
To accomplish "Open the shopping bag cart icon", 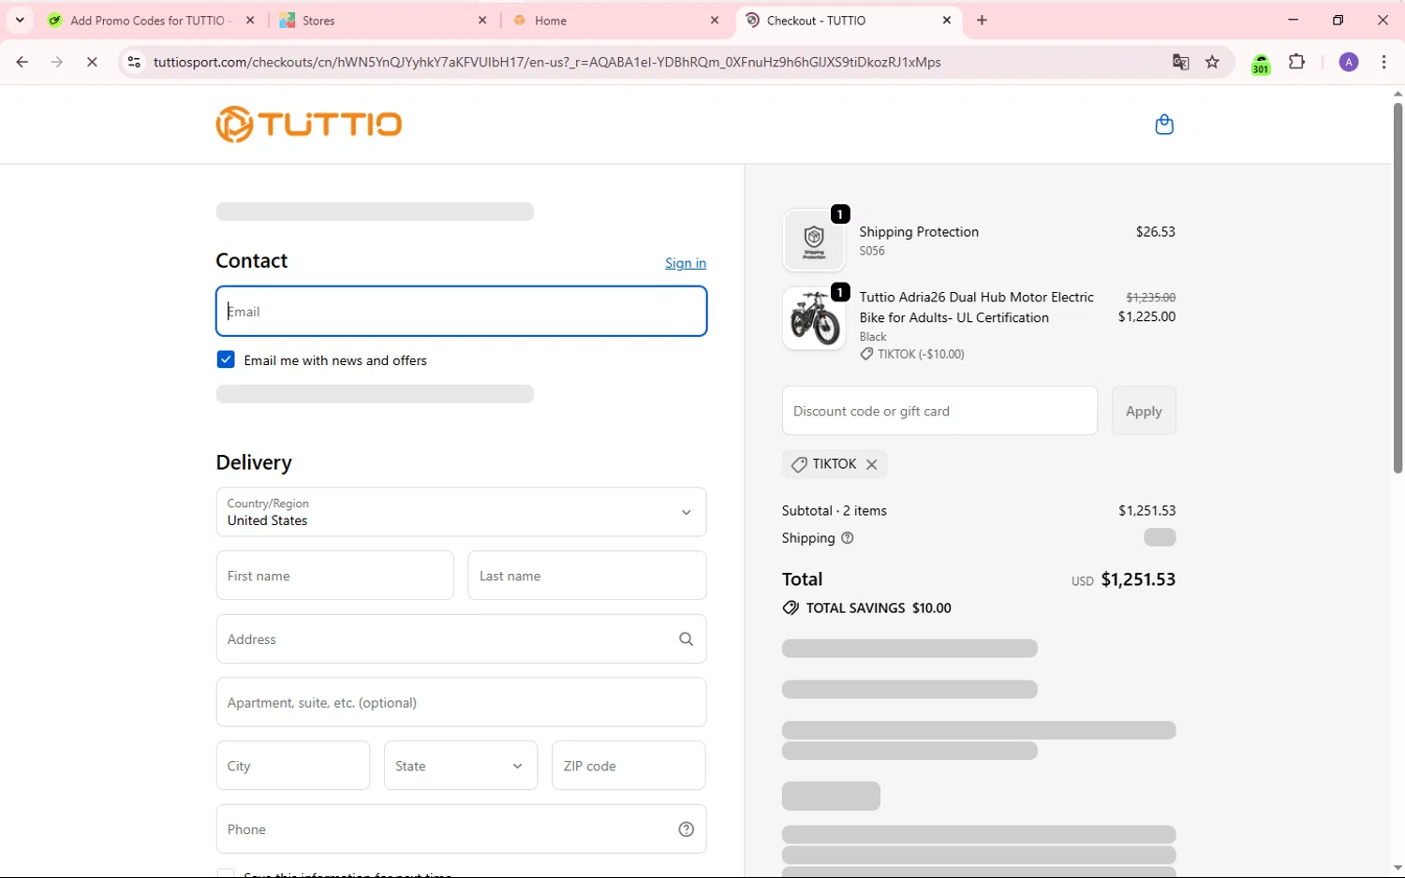I will (x=1164, y=124).
